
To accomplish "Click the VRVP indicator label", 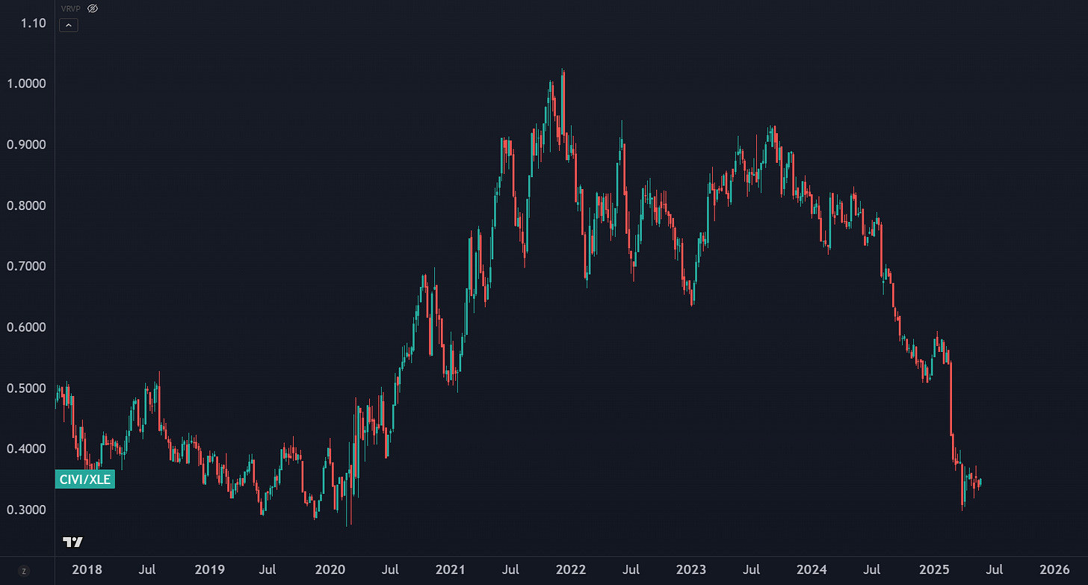I will tap(71, 8).
